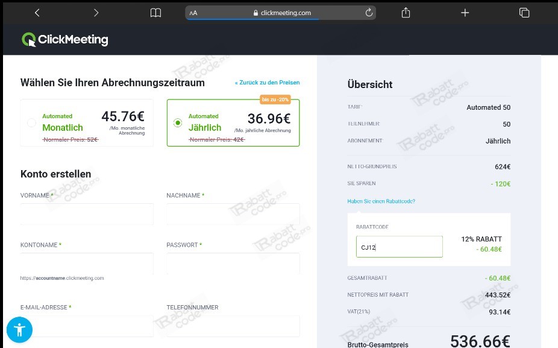Click the Übersicht heading
Screen dimensions: 558x348
(x=370, y=84)
